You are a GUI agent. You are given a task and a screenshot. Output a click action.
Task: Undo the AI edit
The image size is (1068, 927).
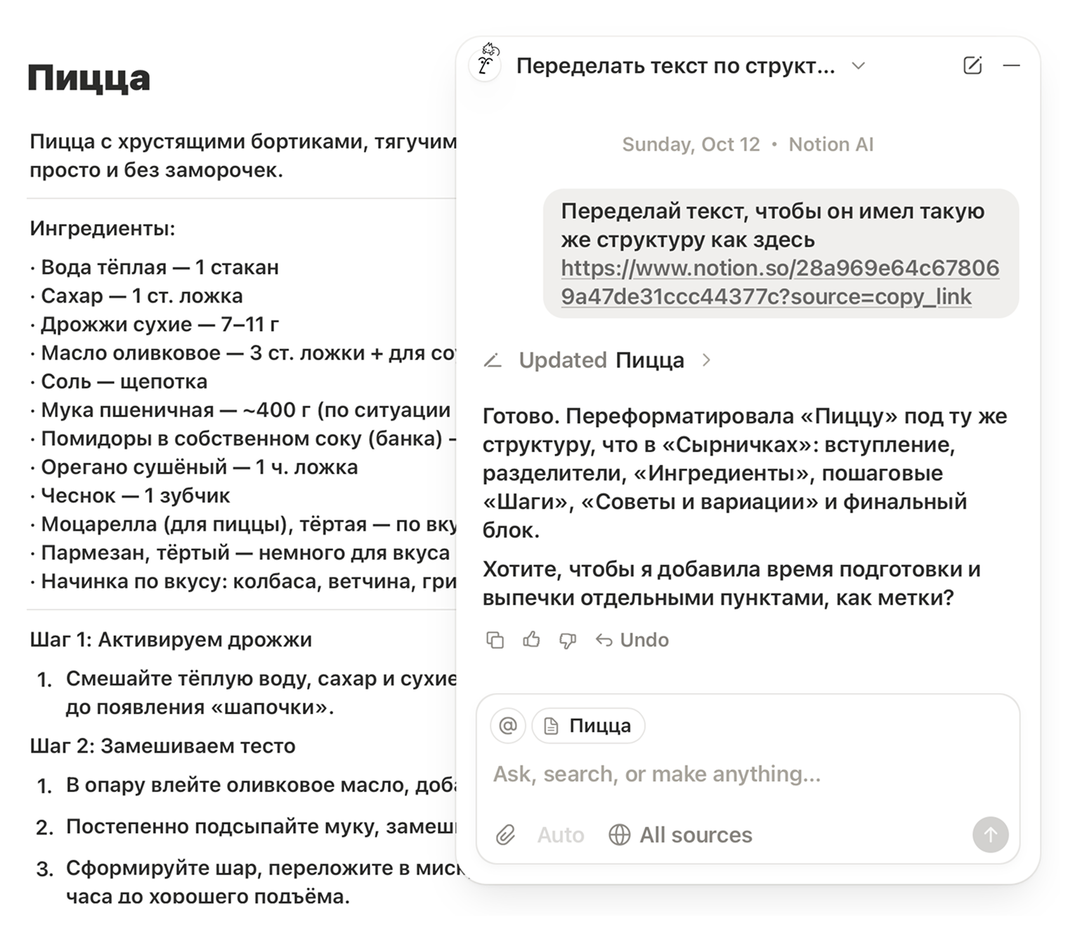click(x=631, y=640)
